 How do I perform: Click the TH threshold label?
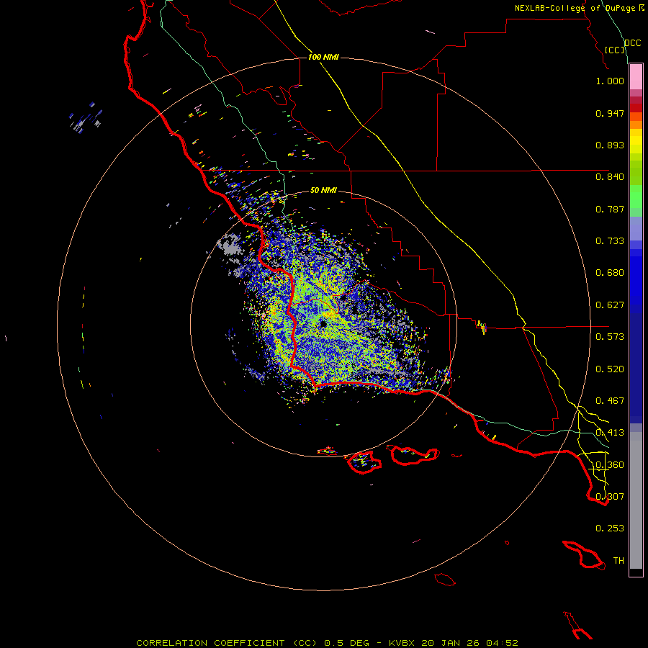point(618,561)
